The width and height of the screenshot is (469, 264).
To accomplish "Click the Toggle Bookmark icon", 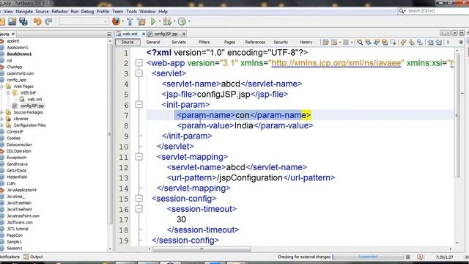I will click(420, 43).
